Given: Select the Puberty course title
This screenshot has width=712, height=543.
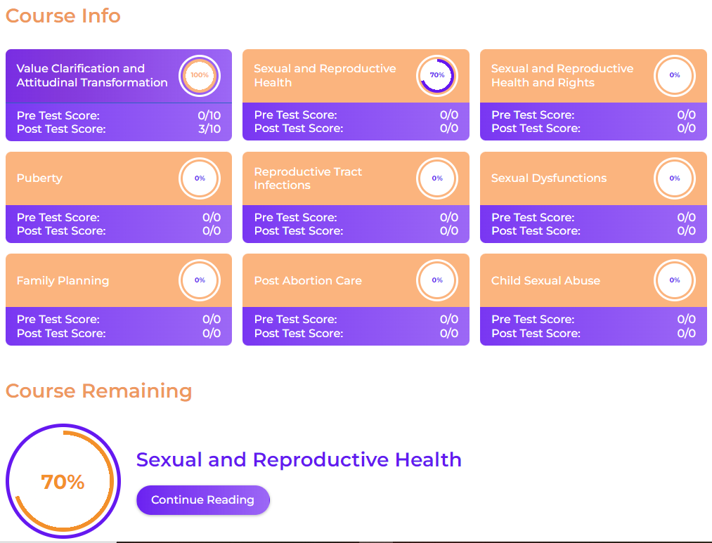Looking at the screenshot, I should click(x=39, y=178).
